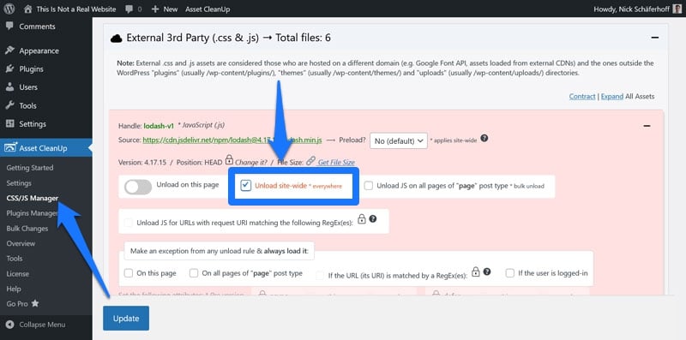Click the link icon next to File Size

click(310, 161)
